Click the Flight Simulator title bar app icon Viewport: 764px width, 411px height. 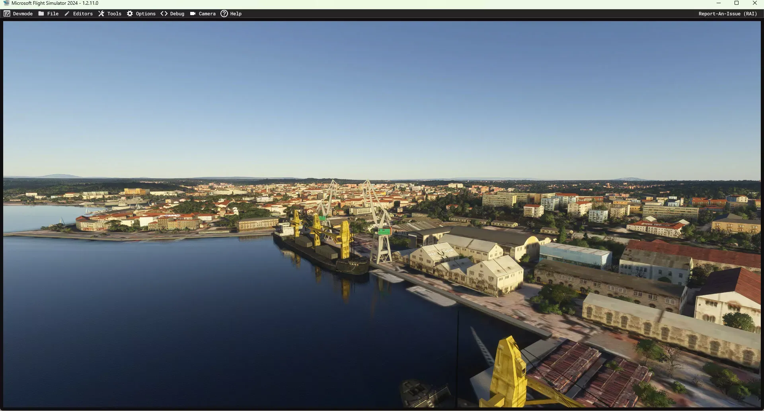point(6,3)
